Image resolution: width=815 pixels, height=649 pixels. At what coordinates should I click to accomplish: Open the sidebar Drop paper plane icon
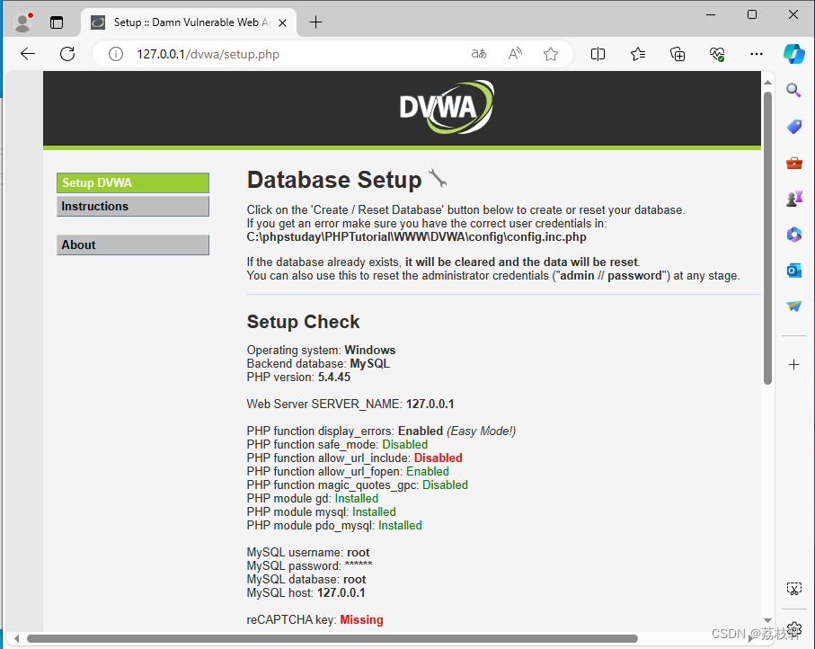tap(793, 306)
